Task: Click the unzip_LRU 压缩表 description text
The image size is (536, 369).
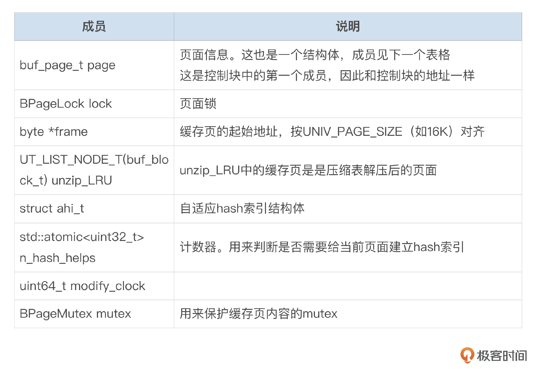Action: point(308,170)
